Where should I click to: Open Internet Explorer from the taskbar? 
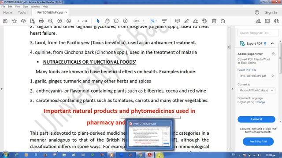pos(17,155)
